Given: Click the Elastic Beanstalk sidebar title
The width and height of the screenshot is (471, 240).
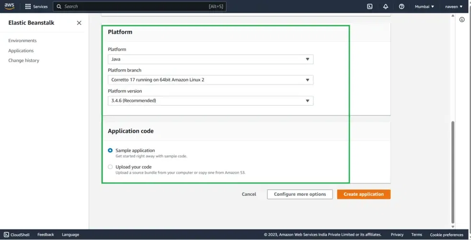Looking at the screenshot, I should click(x=31, y=23).
